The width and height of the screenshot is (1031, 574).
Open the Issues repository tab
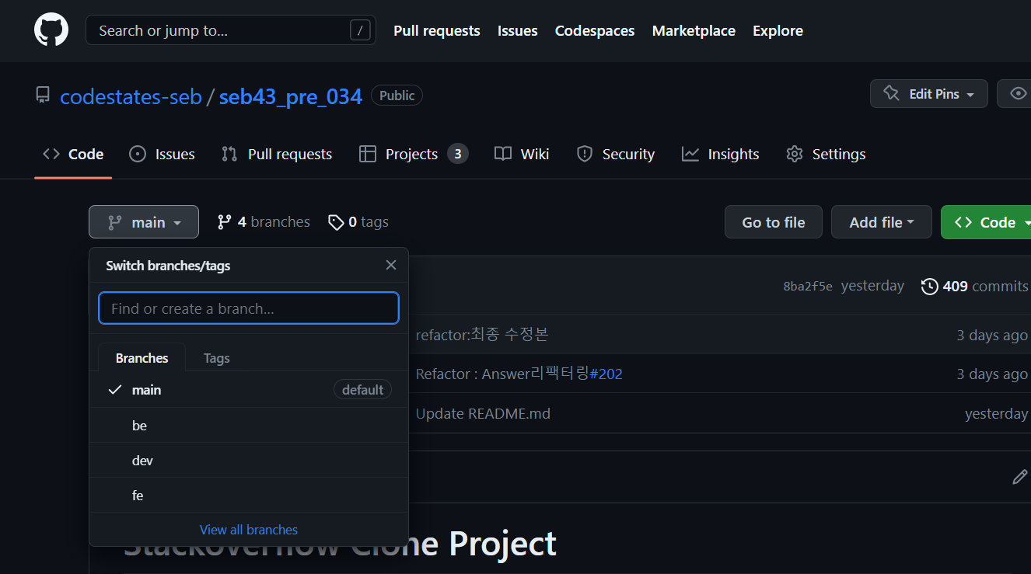pyautogui.click(x=162, y=154)
